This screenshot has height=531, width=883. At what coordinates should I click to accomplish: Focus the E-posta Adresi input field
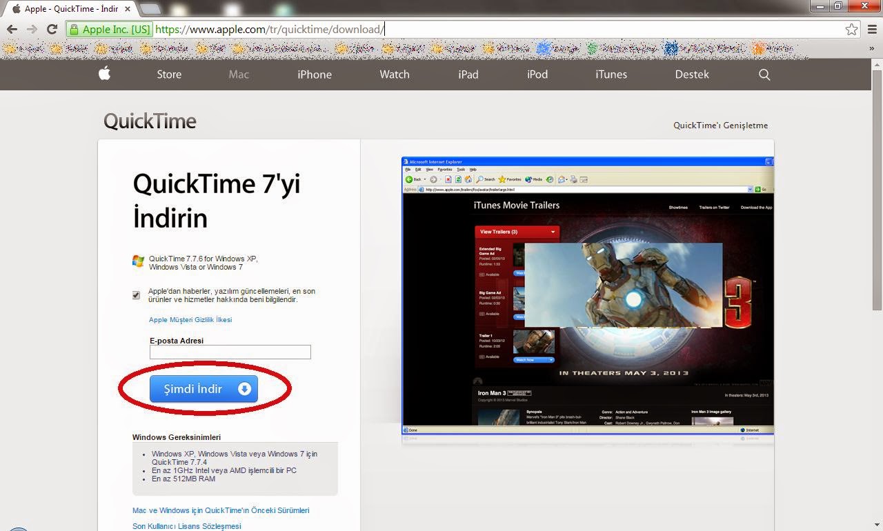[x=230, y=352]
